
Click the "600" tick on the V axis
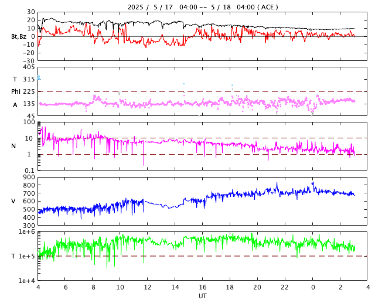[x=29, y=201]
